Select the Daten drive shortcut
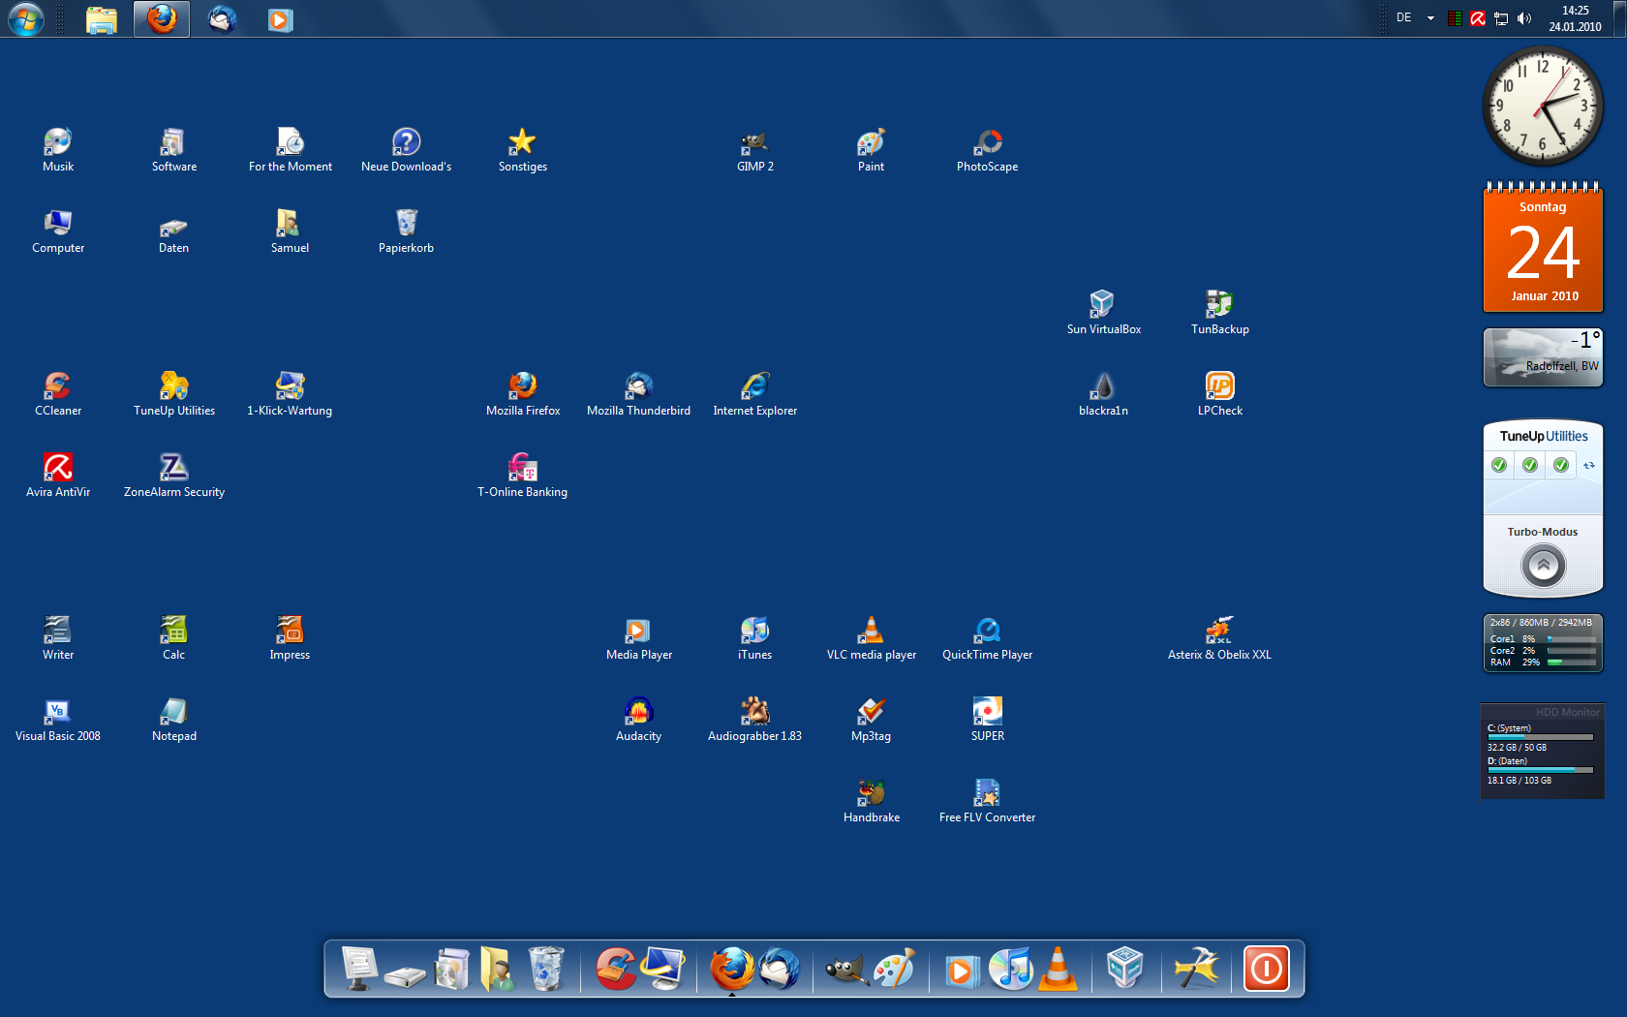This screenshot has height=1017, width=1627. click(x=174, y=231)
